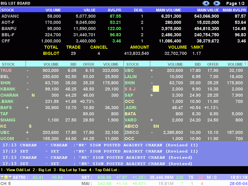
Task: Click the .BANK sector index row
Action: click(x=62, y=101)
